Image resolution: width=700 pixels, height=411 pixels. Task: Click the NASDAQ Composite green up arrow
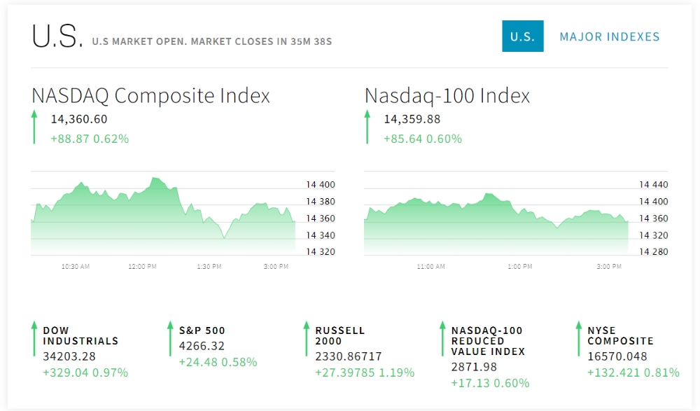pos(34,127)
